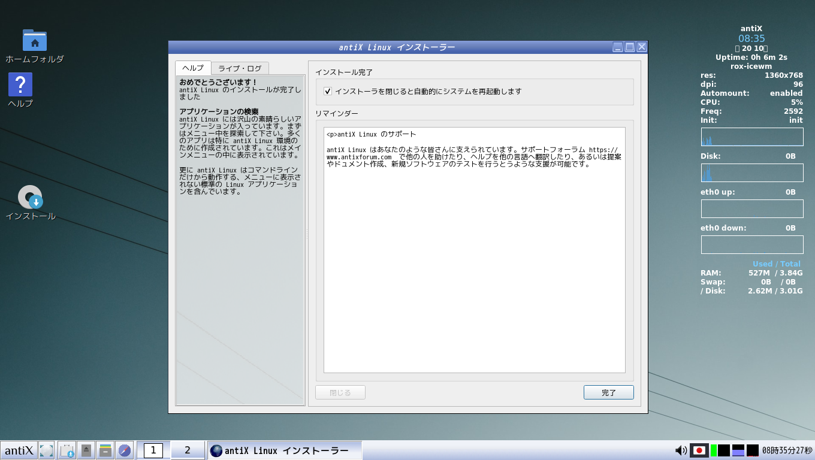
Task: Click the 完了 button
Action: coord(609,393)
